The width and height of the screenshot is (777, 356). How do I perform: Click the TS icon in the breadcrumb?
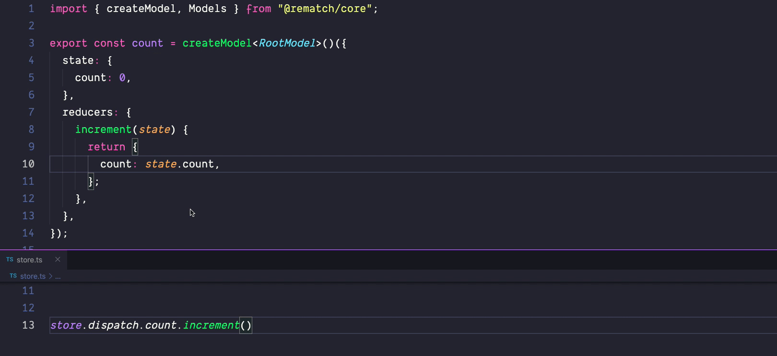pos(13,276)
